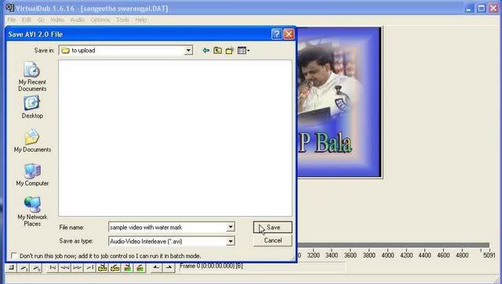502x284 pixels.
Task: Open the Video menu in VirtualDub
Action: click(57, 20)
